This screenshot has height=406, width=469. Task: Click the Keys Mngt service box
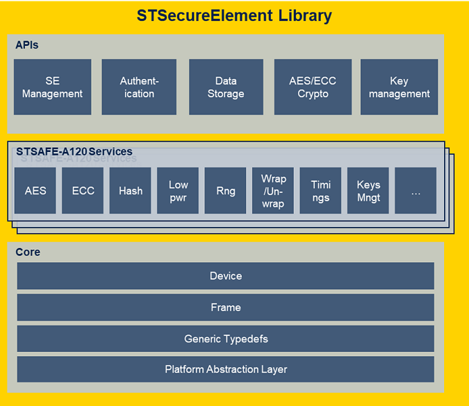pos(368,190)
